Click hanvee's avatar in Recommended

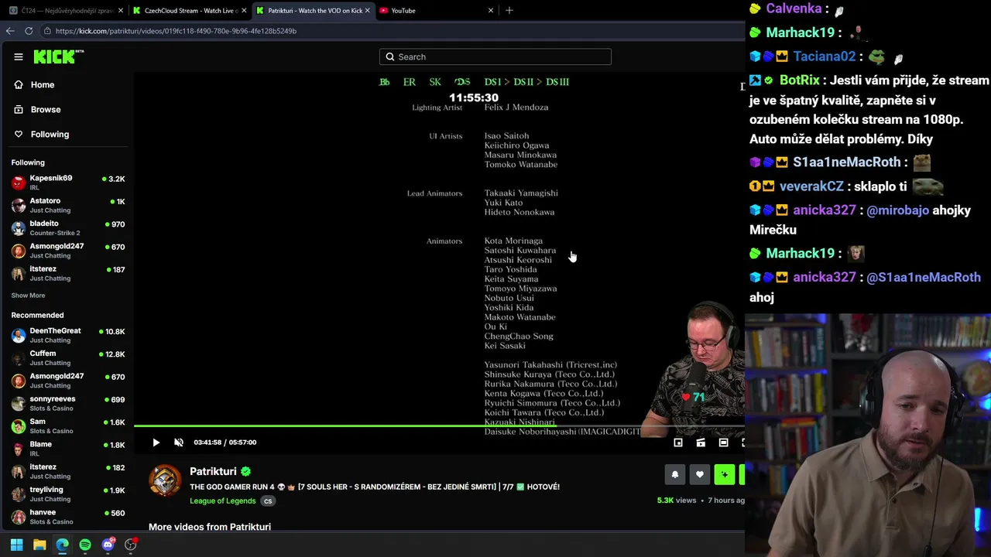click(19, 517)
